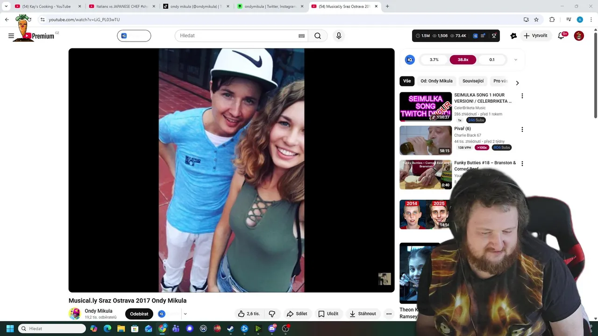The height and width of the screenshot is (336, 598).
Task: Select the Od: Ondy Mikula chip
Action: click(436, 81)
